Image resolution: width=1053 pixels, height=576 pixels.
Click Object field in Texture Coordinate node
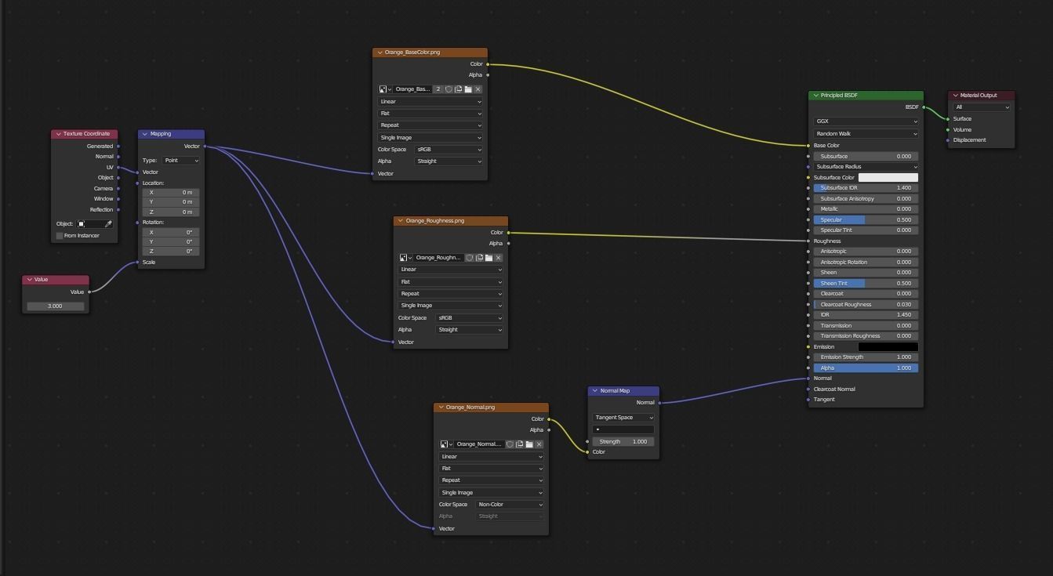(94, 224)
